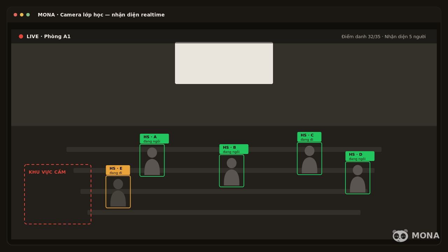Select the orange HS · E label tag
The width and height of the screenshot is (448, 252).
(x=118, y=170)
